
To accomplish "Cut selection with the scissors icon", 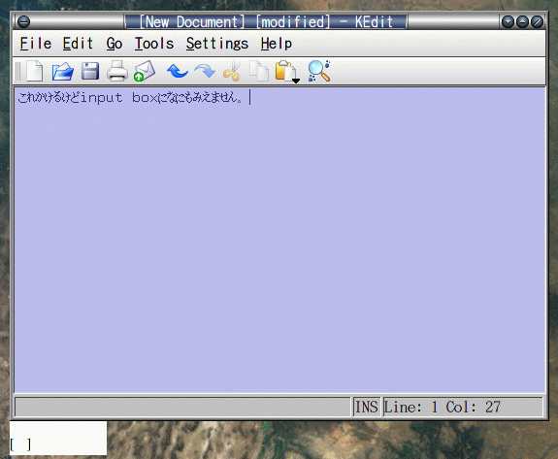I will pyautogui.click(x=231, y=71).
